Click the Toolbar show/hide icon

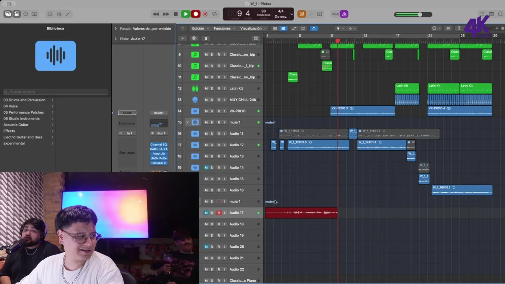click(34, 14)
